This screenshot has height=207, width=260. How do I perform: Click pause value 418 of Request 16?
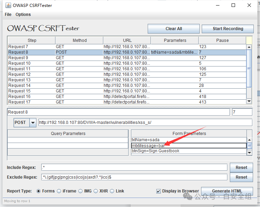pos(222,97)
